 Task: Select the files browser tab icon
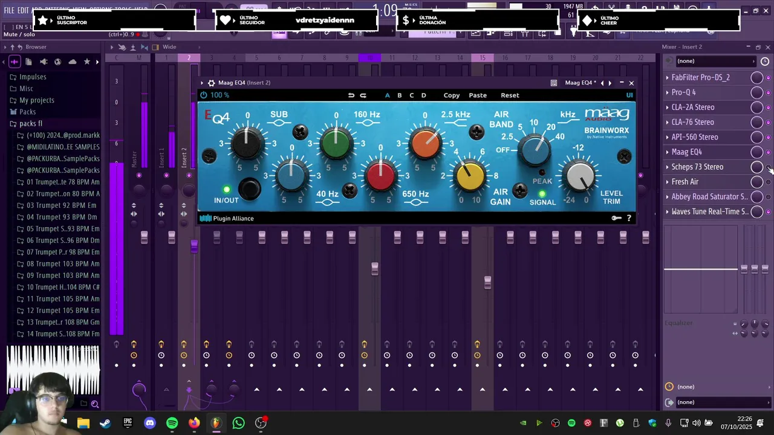pos(29,62)
